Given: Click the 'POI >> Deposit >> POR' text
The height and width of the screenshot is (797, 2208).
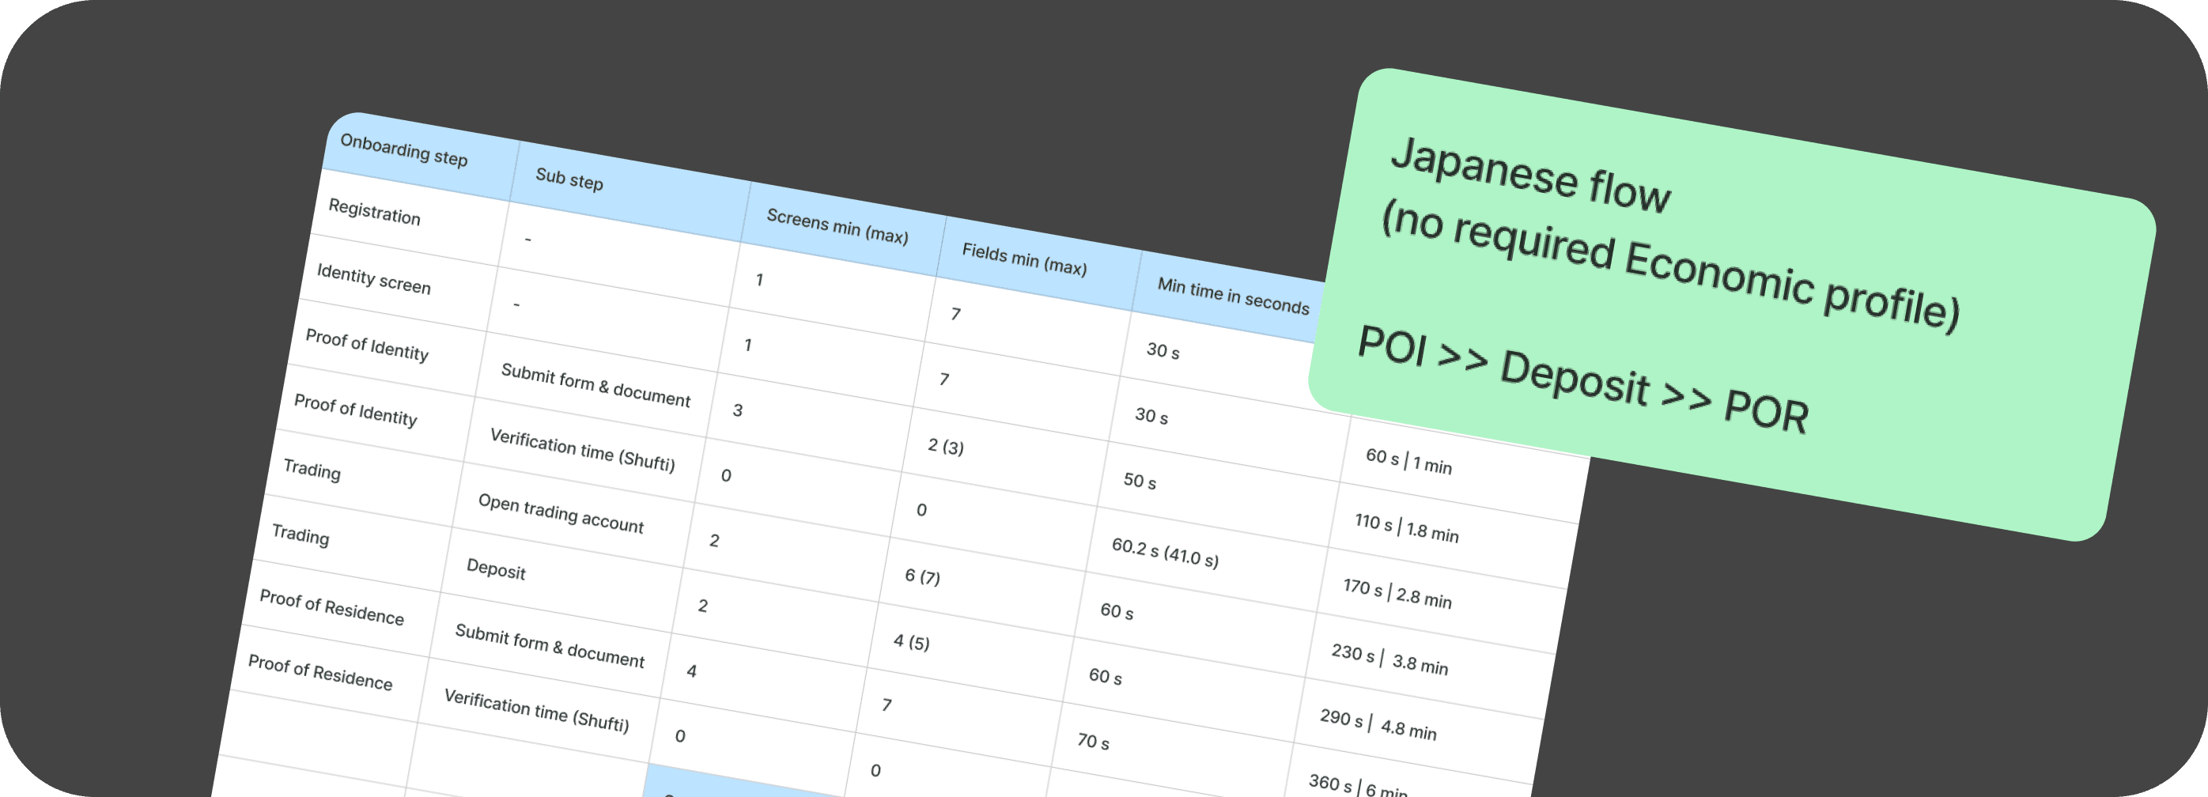Looking at the screenshot, I should pyautogui.click(x=1583, y=381).
